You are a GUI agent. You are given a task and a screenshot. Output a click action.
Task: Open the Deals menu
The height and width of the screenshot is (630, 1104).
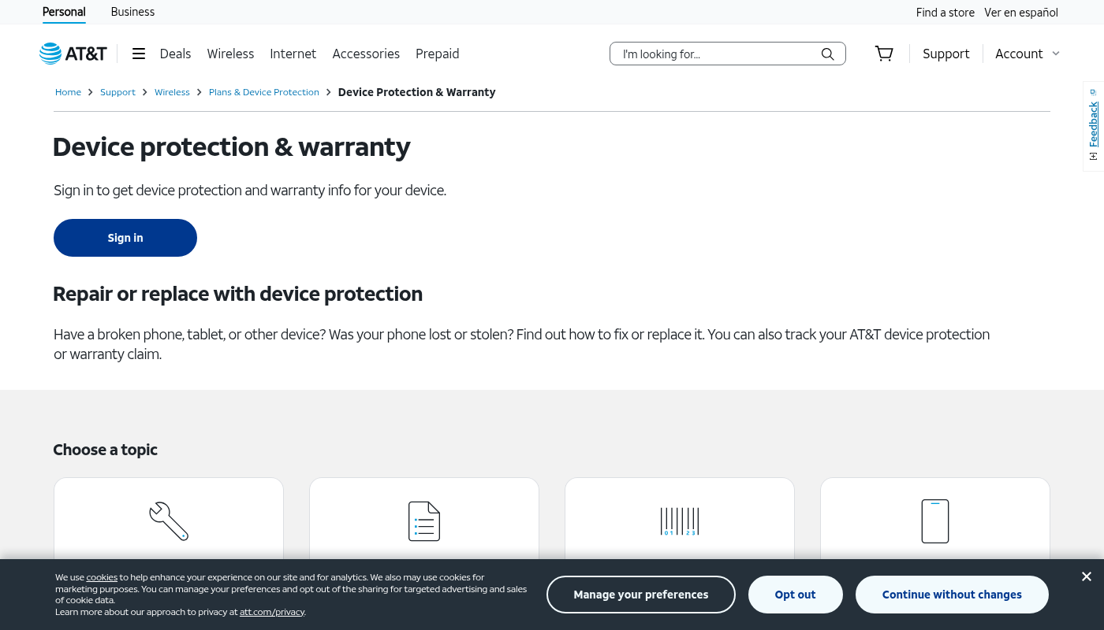click(175, 54)
